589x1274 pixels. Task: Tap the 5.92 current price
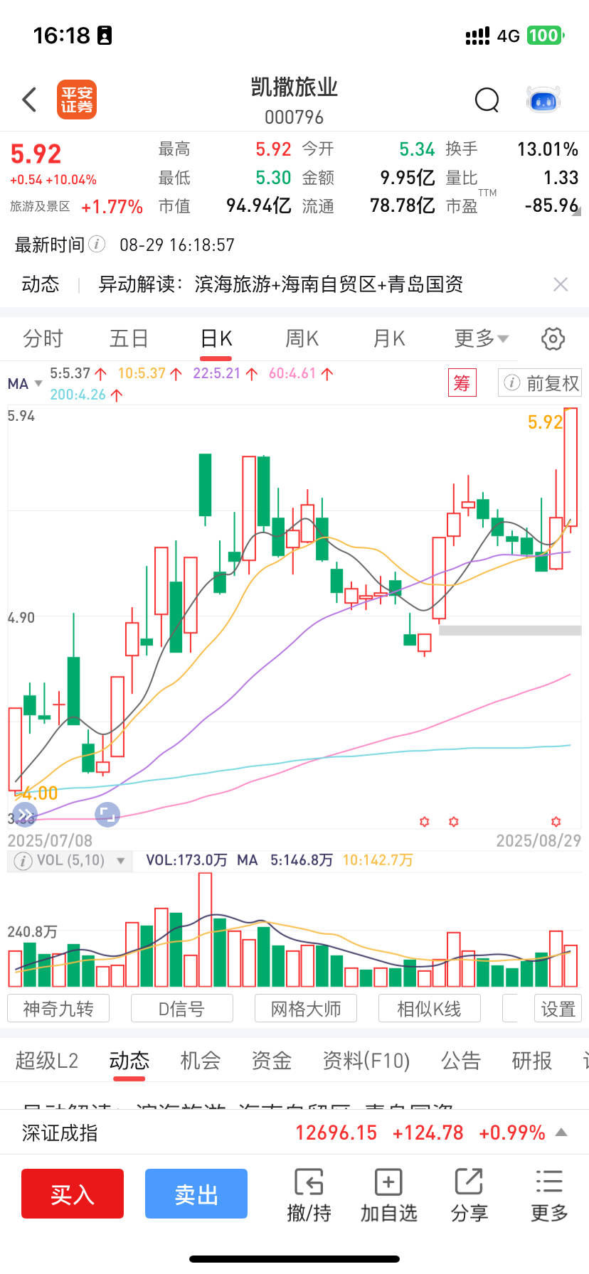tap(36, 154)
